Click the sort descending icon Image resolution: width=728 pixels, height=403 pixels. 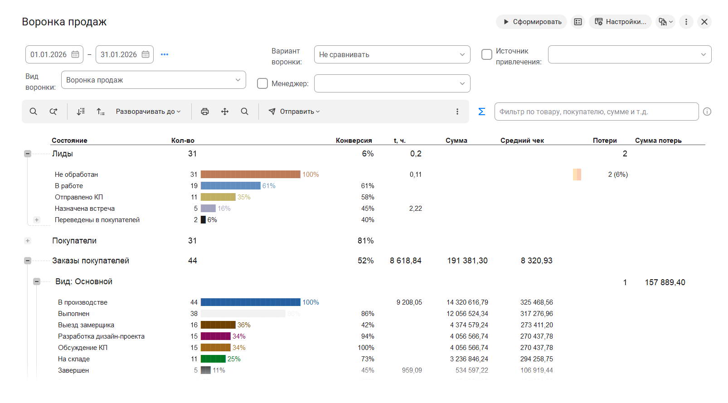(81, 112)
